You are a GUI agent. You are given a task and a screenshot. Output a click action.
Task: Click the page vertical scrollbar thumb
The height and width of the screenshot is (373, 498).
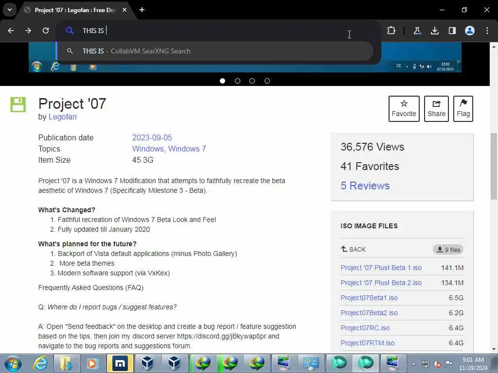click(494, 166)
